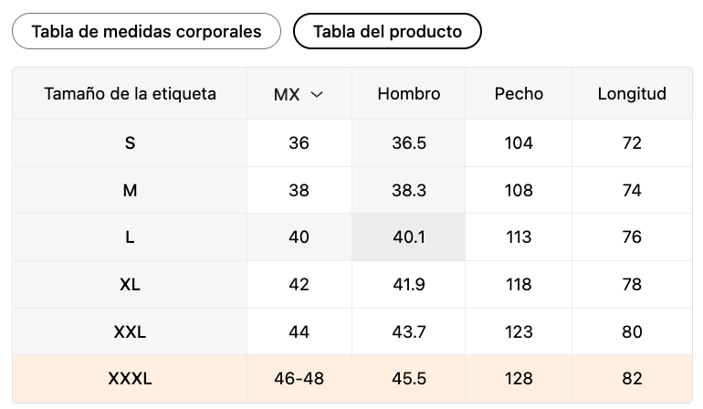Click the 46-48 MX size cell
This screenshot has width=703, height=409.
[x=299, y=379]
